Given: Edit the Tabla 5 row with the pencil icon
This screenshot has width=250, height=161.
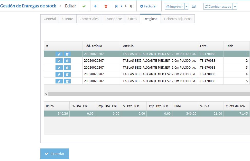Looking at the screenshot, I should click(59, 81).
